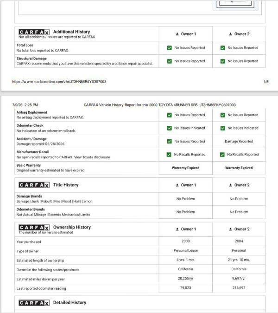The height and width of the screenshot is (313, 278).
Task: Click Manufacturer Recall checkmark for Owner 1
Action: pos(169,155)
